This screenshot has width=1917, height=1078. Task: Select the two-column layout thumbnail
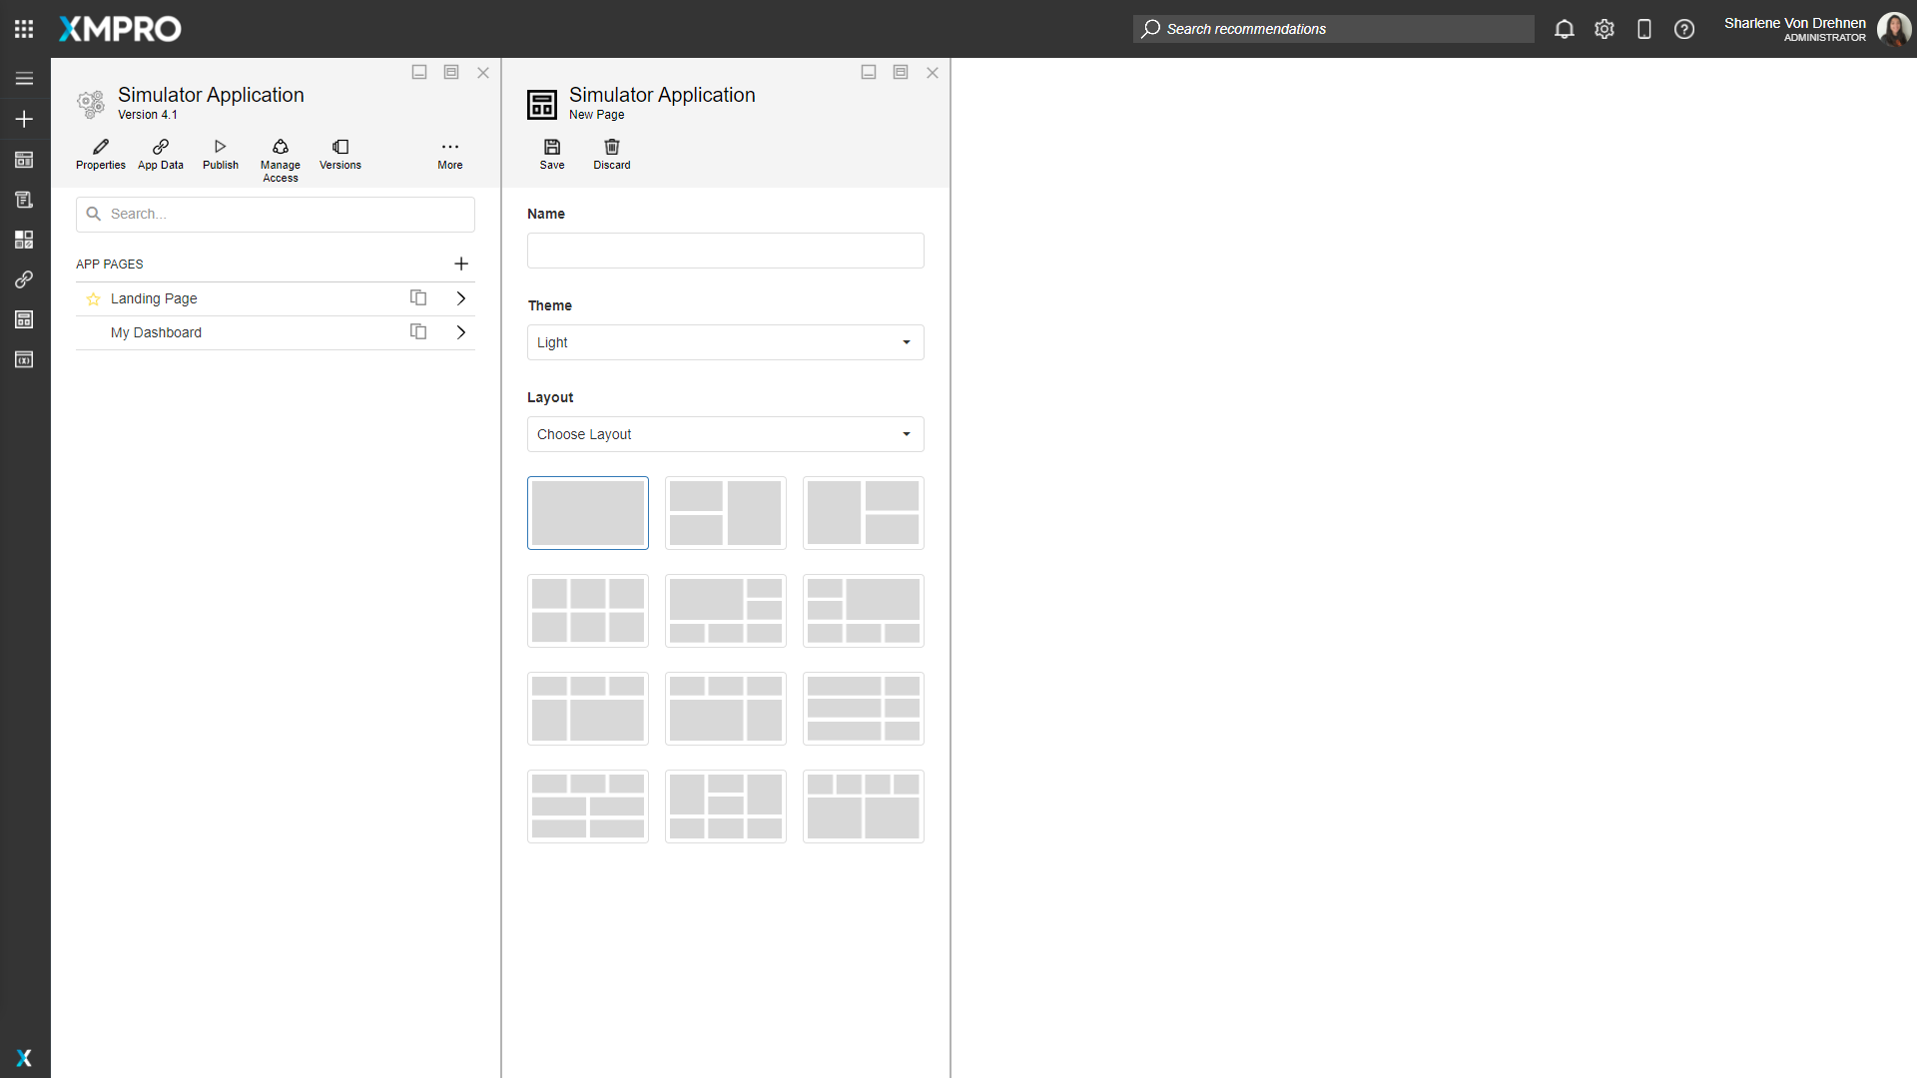725,512
